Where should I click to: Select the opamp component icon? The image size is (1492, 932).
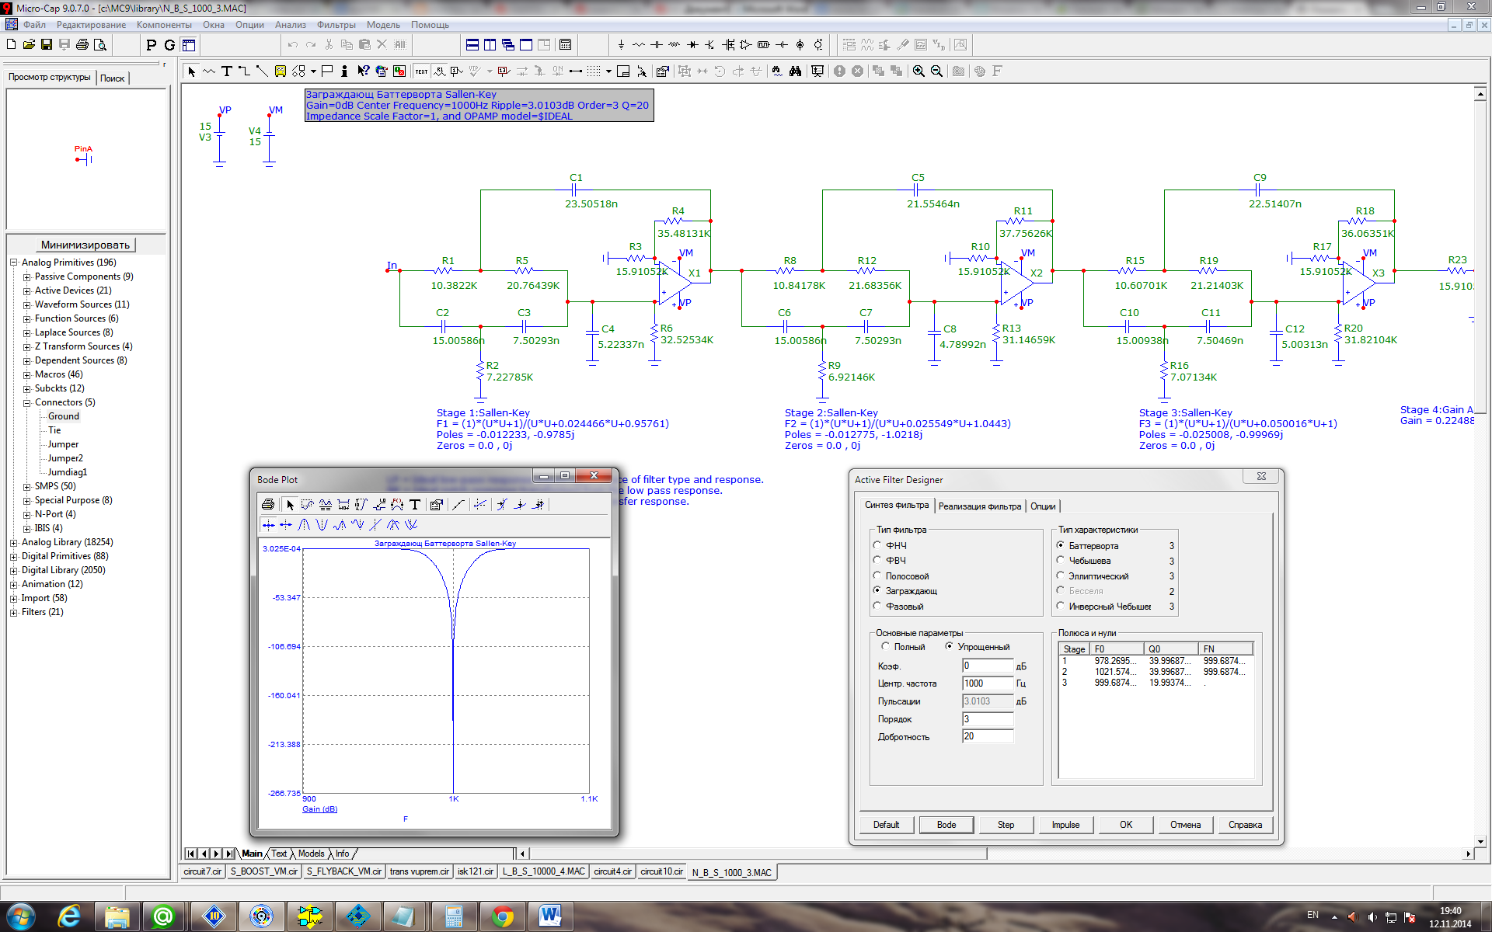point(745,45)
